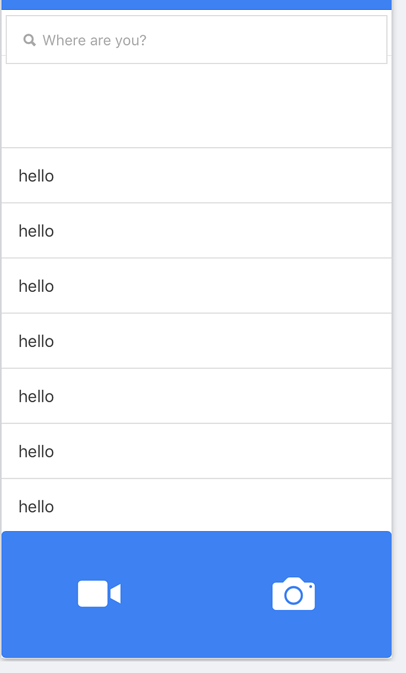Click the blue header strip above the search box
Viewport: 406px width, 673px height.
(196, 5)
